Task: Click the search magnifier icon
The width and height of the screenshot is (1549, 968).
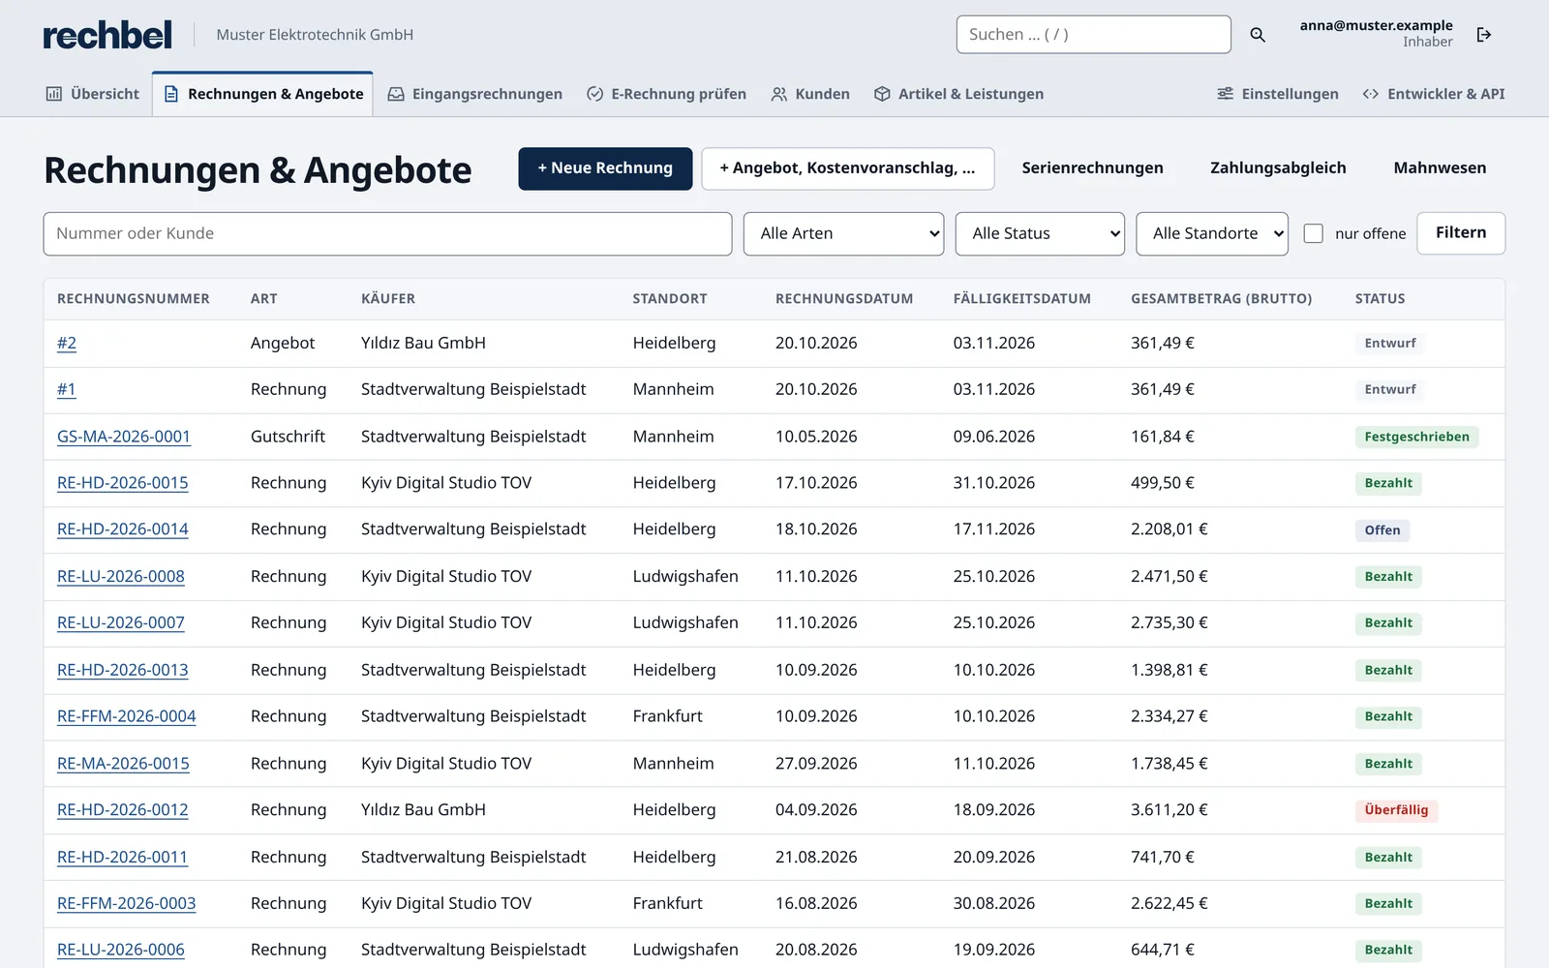Action: (x=1258, y=35)
